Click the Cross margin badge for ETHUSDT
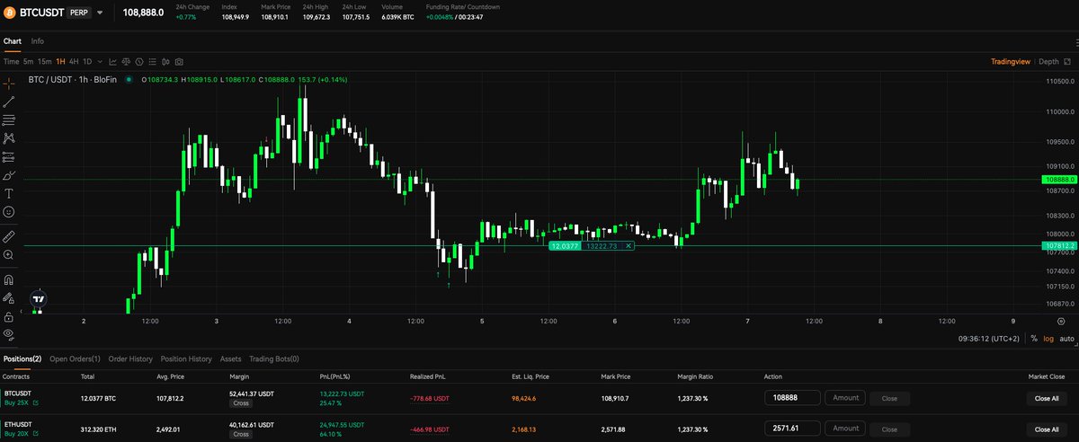 (x=241, y=436)
